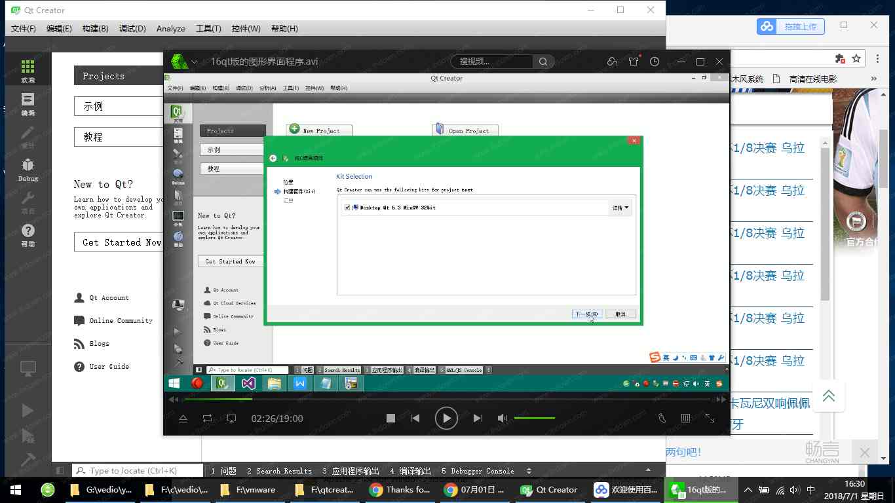Expand the player main menu chevron

click(195, 62)
